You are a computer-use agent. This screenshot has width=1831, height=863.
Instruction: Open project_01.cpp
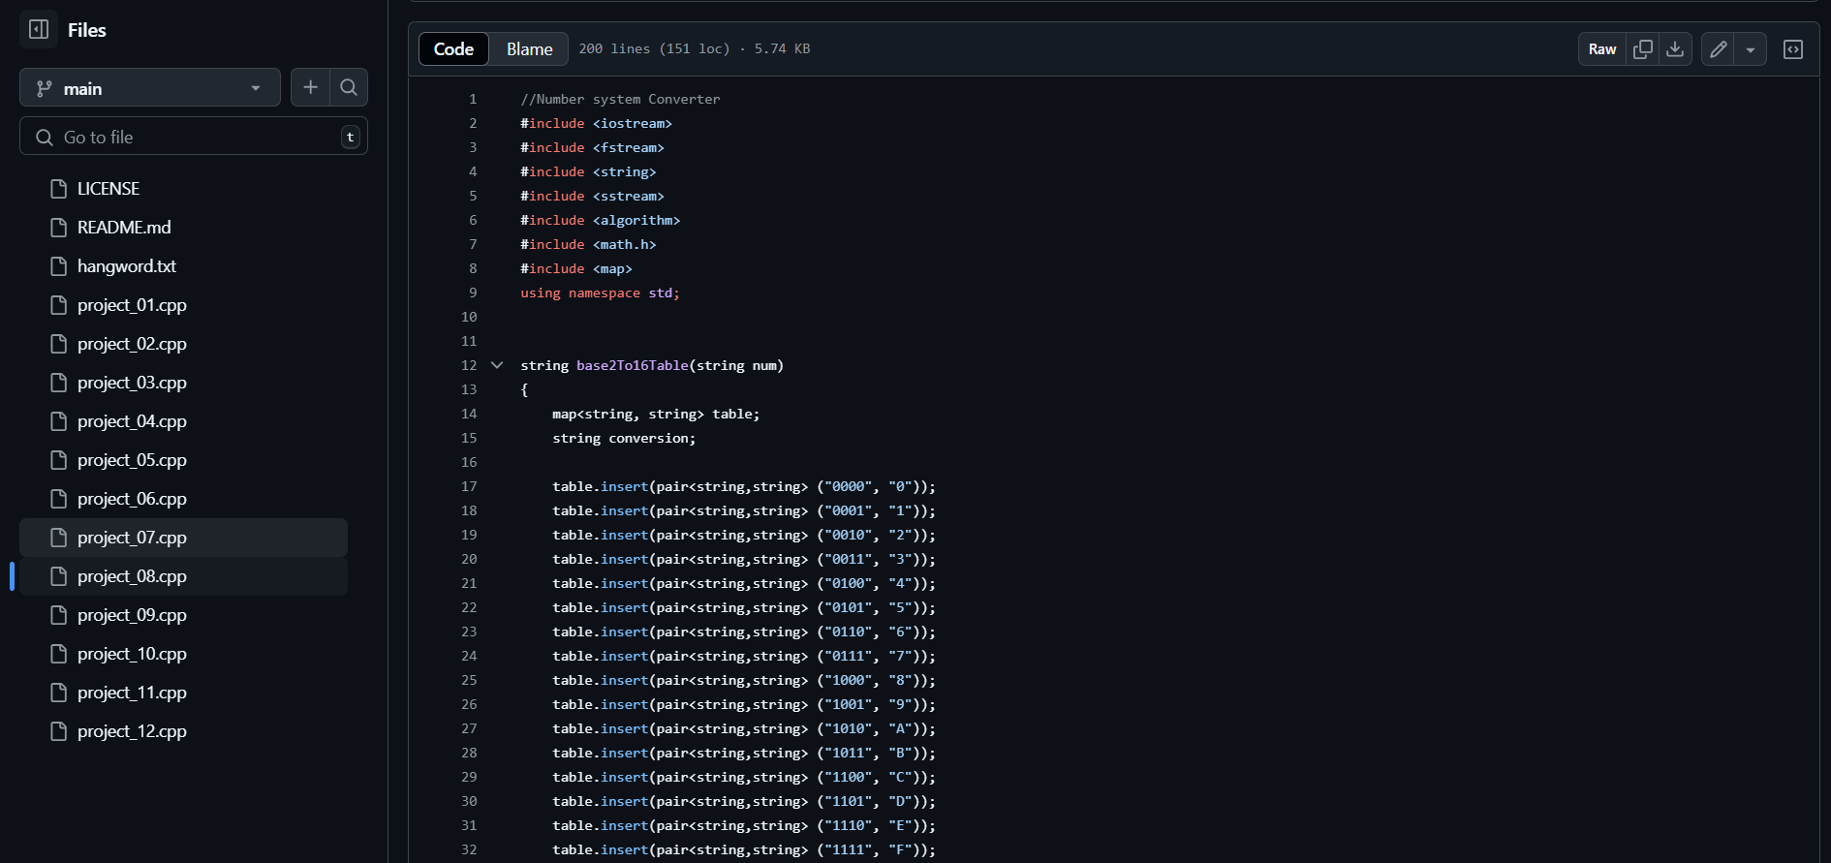183,305
